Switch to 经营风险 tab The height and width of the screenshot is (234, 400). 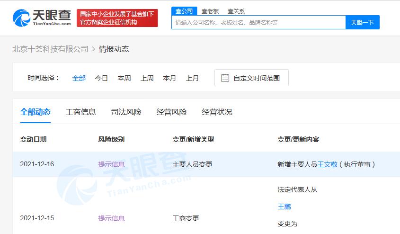pyautogui.click(x=171, y=112)
